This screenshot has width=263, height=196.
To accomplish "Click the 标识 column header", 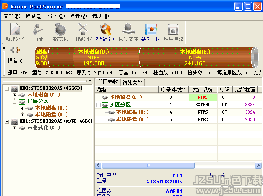I will tap(225, 90).
